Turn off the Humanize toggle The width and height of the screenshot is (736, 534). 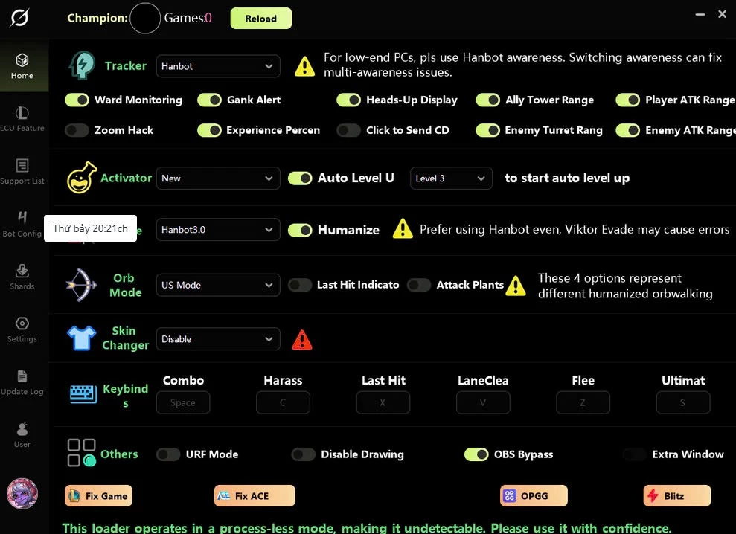click(300, 230)
